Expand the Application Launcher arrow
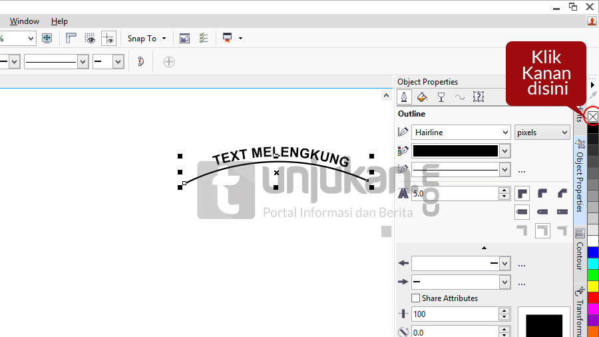 240,38
